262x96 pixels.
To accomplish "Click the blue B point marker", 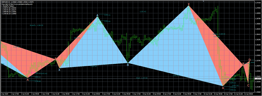I will pyautogui.click(x=128, y=65).
